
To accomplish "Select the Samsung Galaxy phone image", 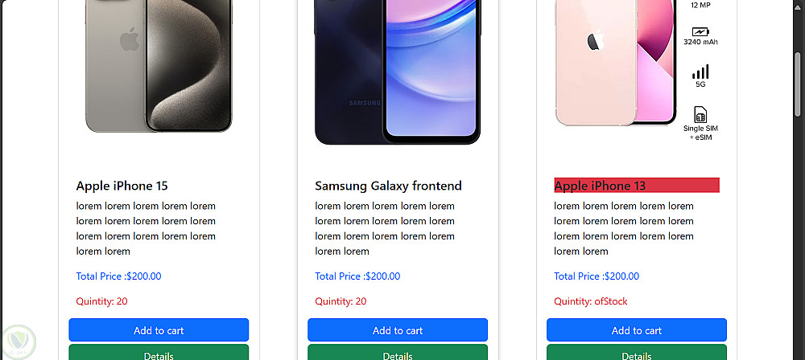I will [398, 72].
